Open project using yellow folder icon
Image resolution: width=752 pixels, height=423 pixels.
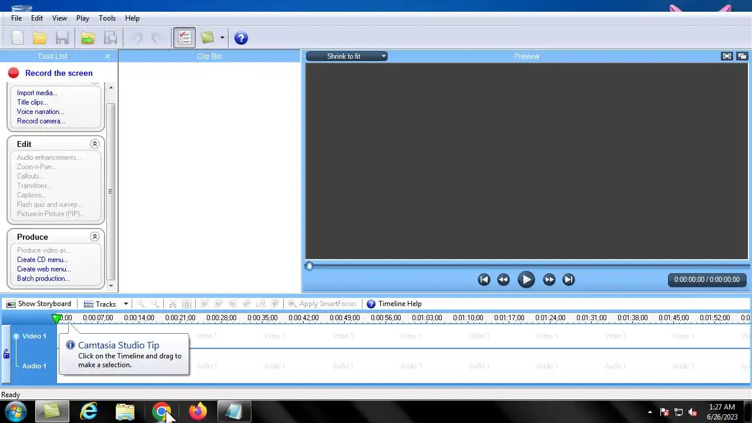click(40, 38)
